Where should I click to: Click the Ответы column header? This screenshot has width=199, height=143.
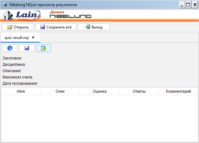[139, 91]
